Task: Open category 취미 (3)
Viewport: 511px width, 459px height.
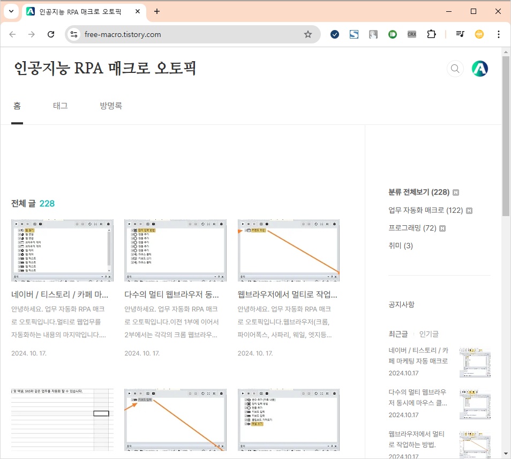Action: tap(401, 246)
